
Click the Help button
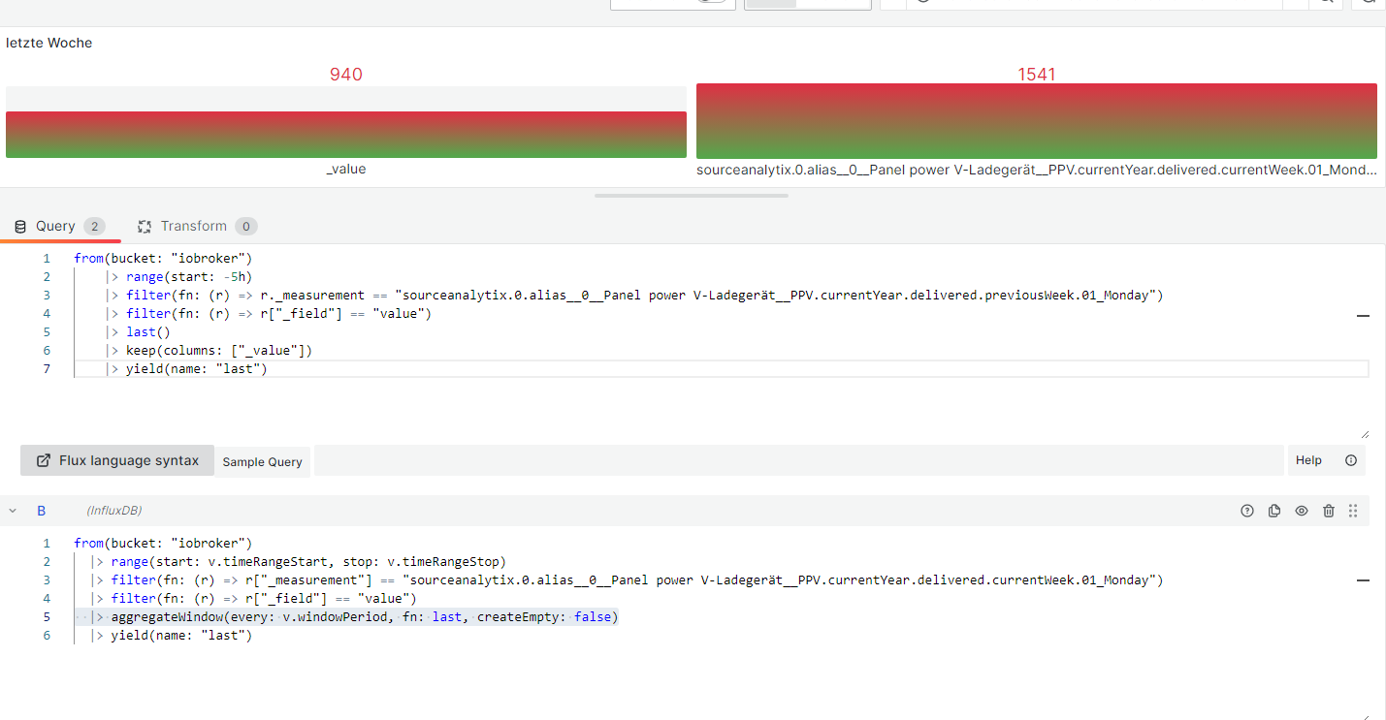[1308, 460]
